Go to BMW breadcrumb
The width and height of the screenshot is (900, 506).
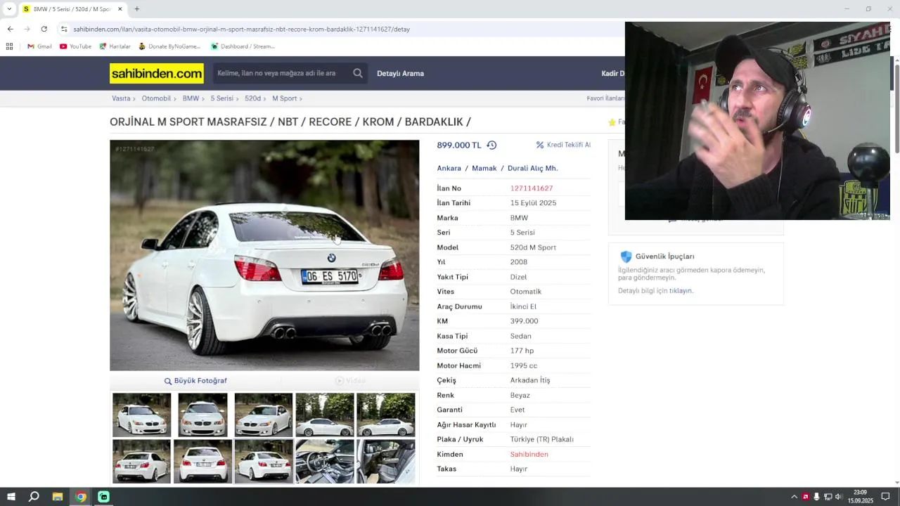[191, 98]
